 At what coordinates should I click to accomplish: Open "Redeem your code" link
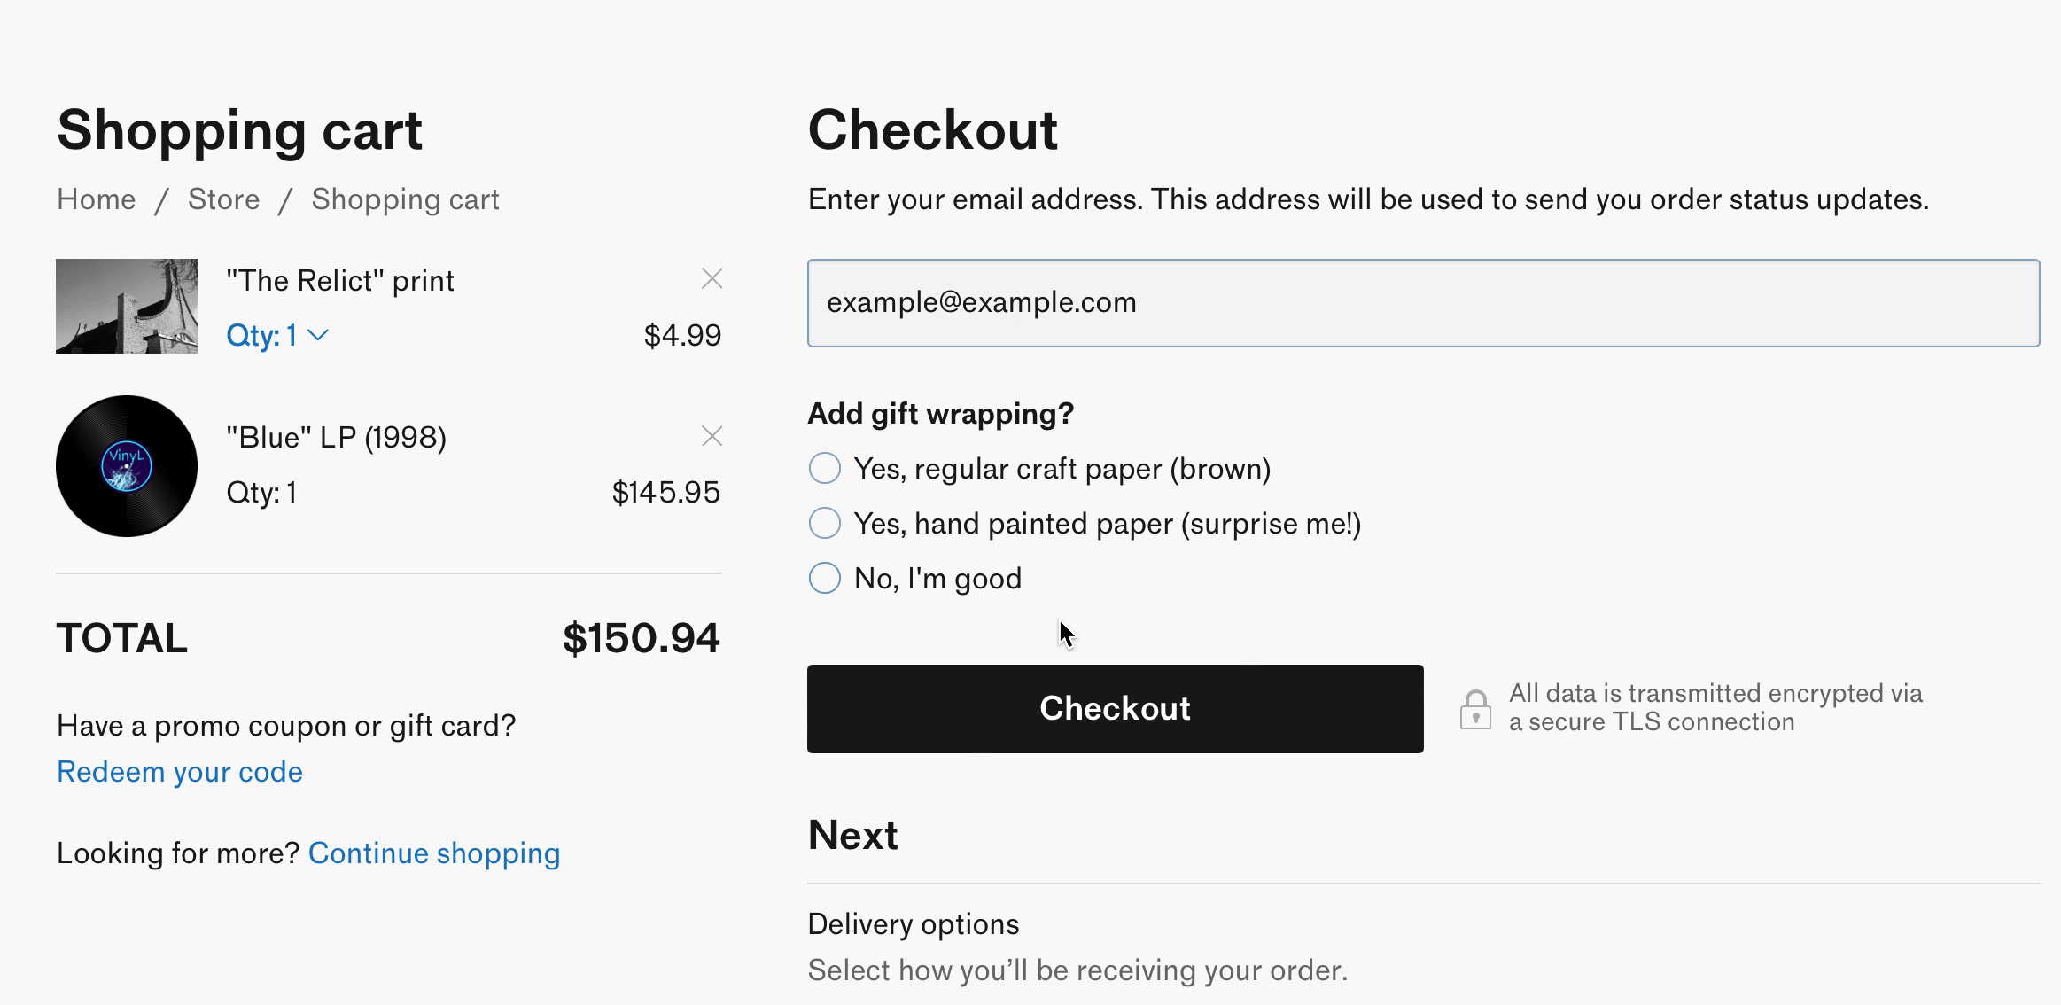pyautogui.click(x=179, y=771)
